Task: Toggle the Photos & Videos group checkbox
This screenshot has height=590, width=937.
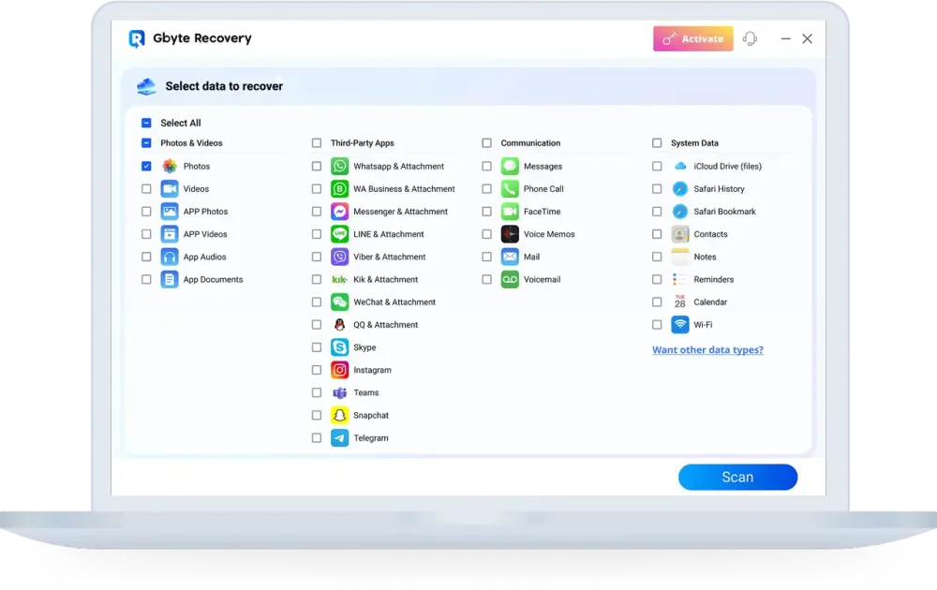Action: (x=146, y=143)
